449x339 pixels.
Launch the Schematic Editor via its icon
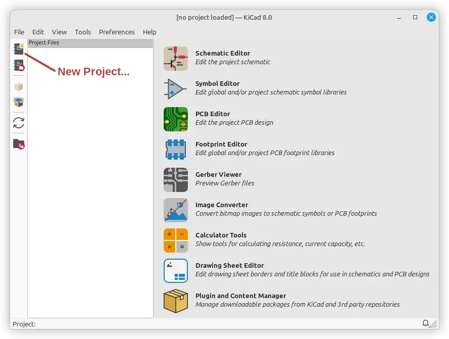click(176, 59)
